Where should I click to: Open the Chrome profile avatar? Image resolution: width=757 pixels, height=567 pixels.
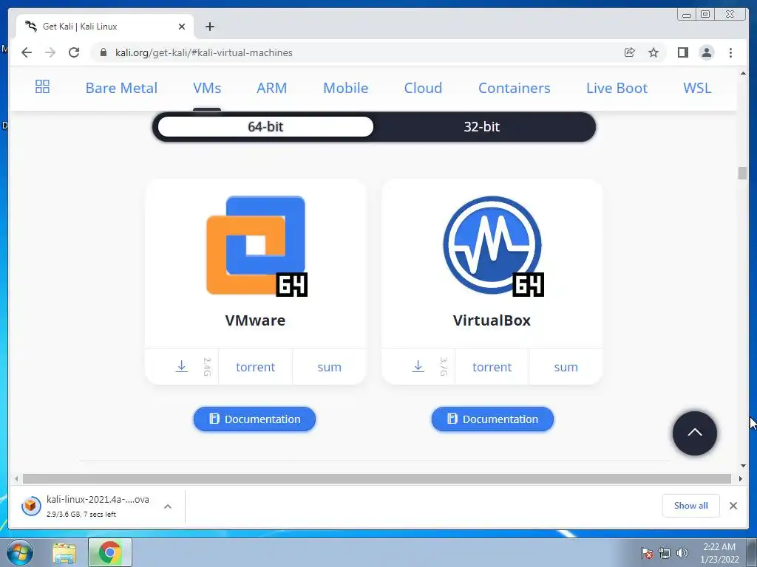click(706, 52)
